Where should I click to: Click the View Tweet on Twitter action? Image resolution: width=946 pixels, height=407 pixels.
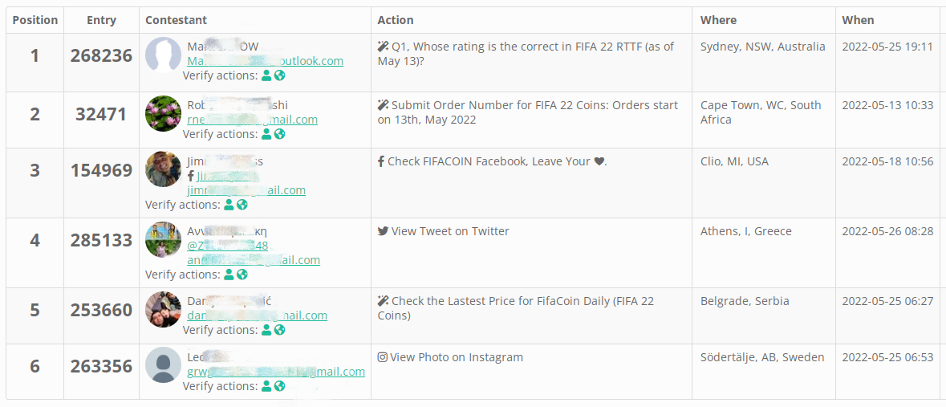449,231
